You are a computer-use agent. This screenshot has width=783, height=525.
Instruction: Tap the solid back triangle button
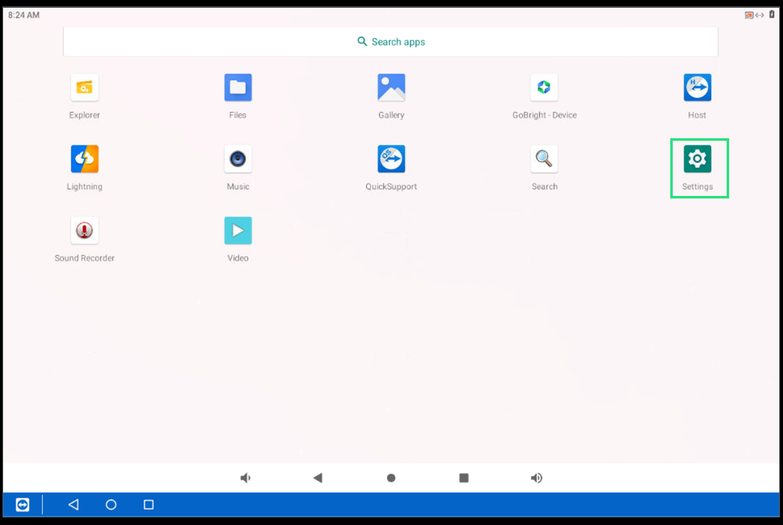[x=318, y=478]
